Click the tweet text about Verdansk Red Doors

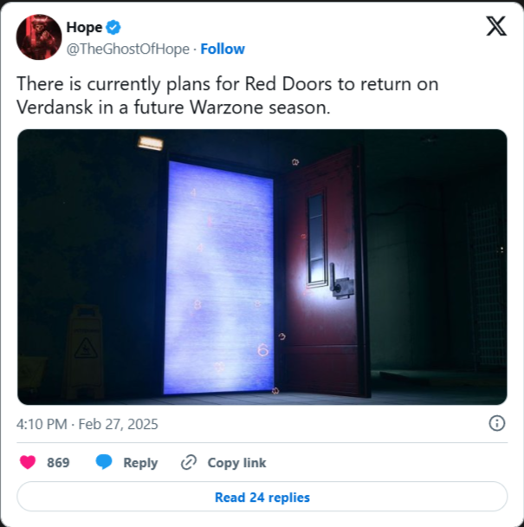(228, 95)
